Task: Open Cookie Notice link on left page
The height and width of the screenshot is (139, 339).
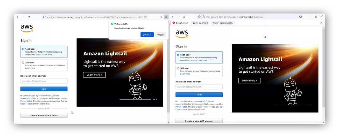Action: click(26, 104)
